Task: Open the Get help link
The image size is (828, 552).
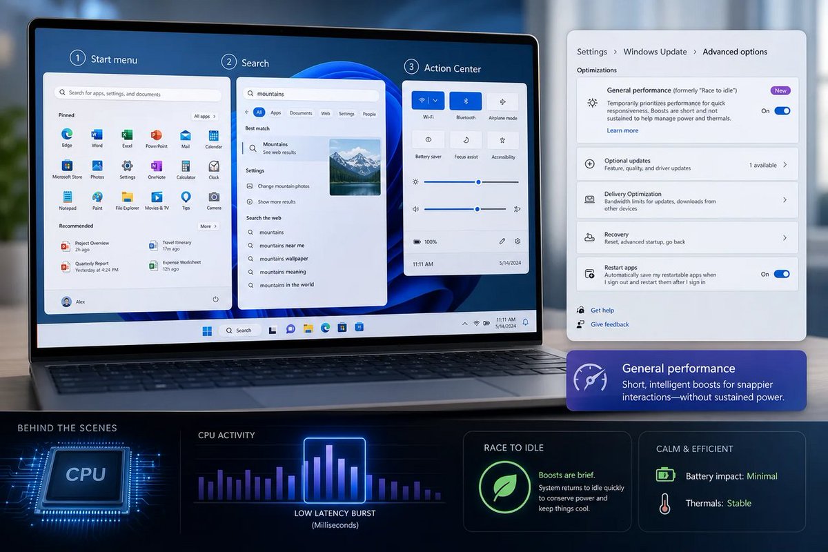Action: [x=602, y=310]
